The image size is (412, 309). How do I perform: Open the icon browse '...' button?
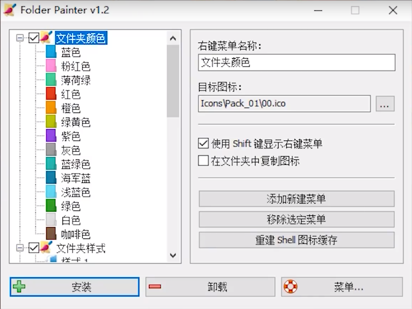pos(385,104)
